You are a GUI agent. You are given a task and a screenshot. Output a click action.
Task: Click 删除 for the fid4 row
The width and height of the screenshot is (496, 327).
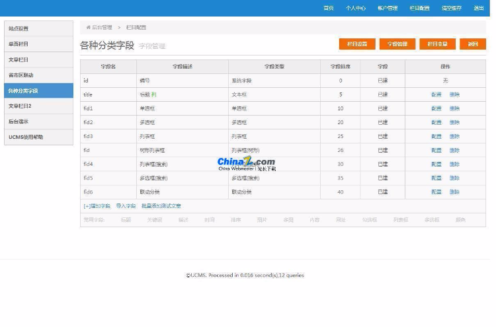coord(454,164)
